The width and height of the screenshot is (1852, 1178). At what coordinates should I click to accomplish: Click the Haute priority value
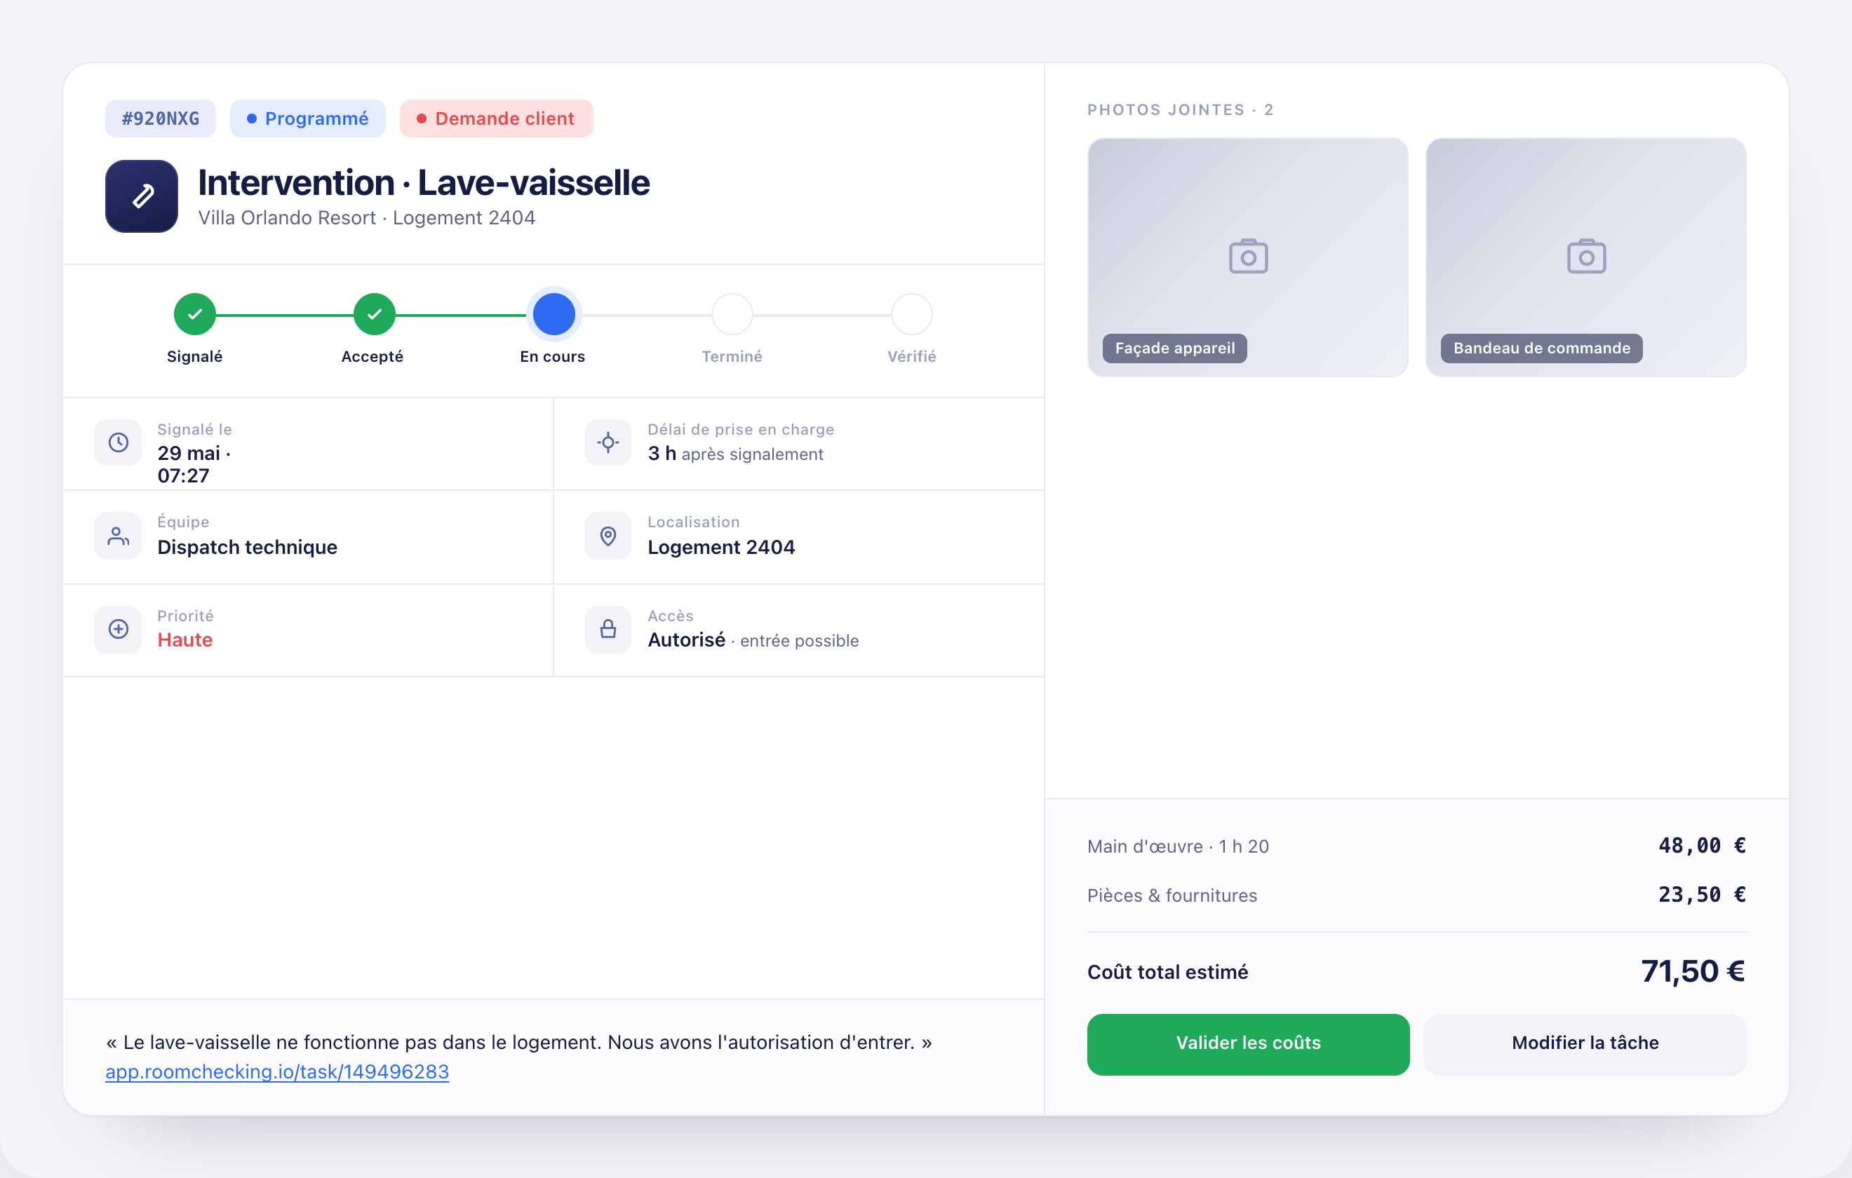[184, 639]
